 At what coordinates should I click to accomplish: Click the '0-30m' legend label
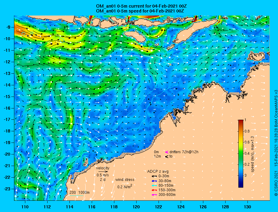coord(164,176)
